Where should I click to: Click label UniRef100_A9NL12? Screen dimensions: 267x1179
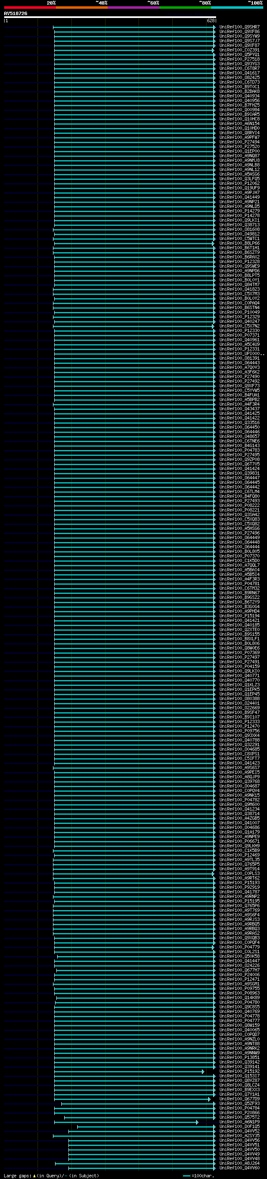tap(239, 169)
